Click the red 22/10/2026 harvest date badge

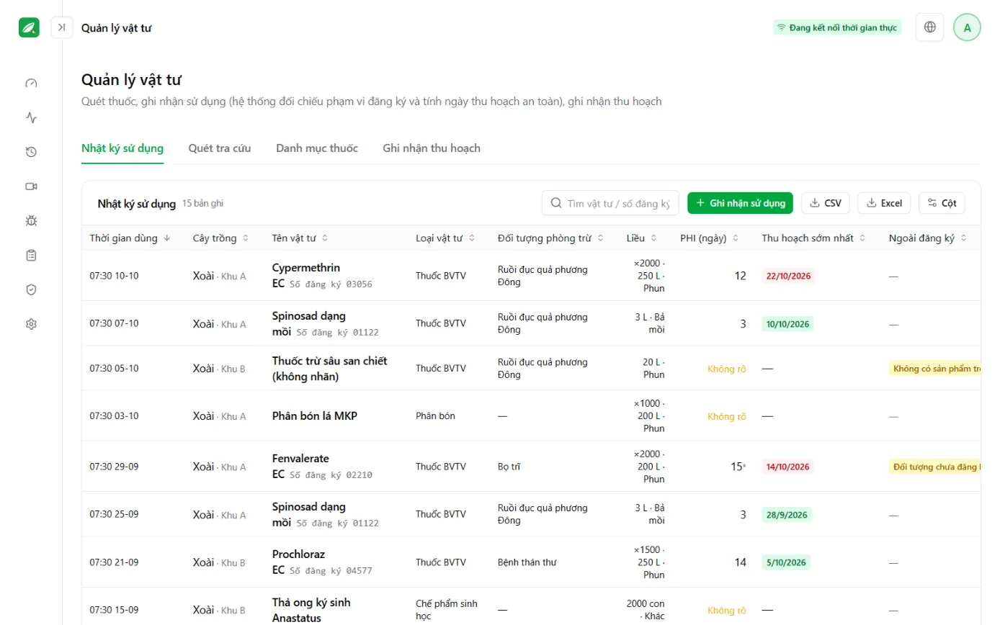click(x=787, y=276)
